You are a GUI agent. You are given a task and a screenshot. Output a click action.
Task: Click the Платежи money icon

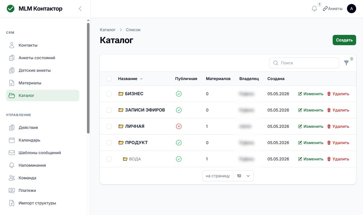coord(12,190)
